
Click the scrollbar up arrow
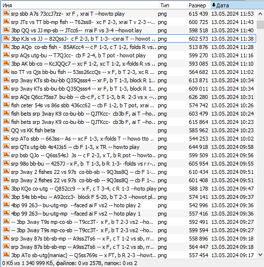point(260,14)
